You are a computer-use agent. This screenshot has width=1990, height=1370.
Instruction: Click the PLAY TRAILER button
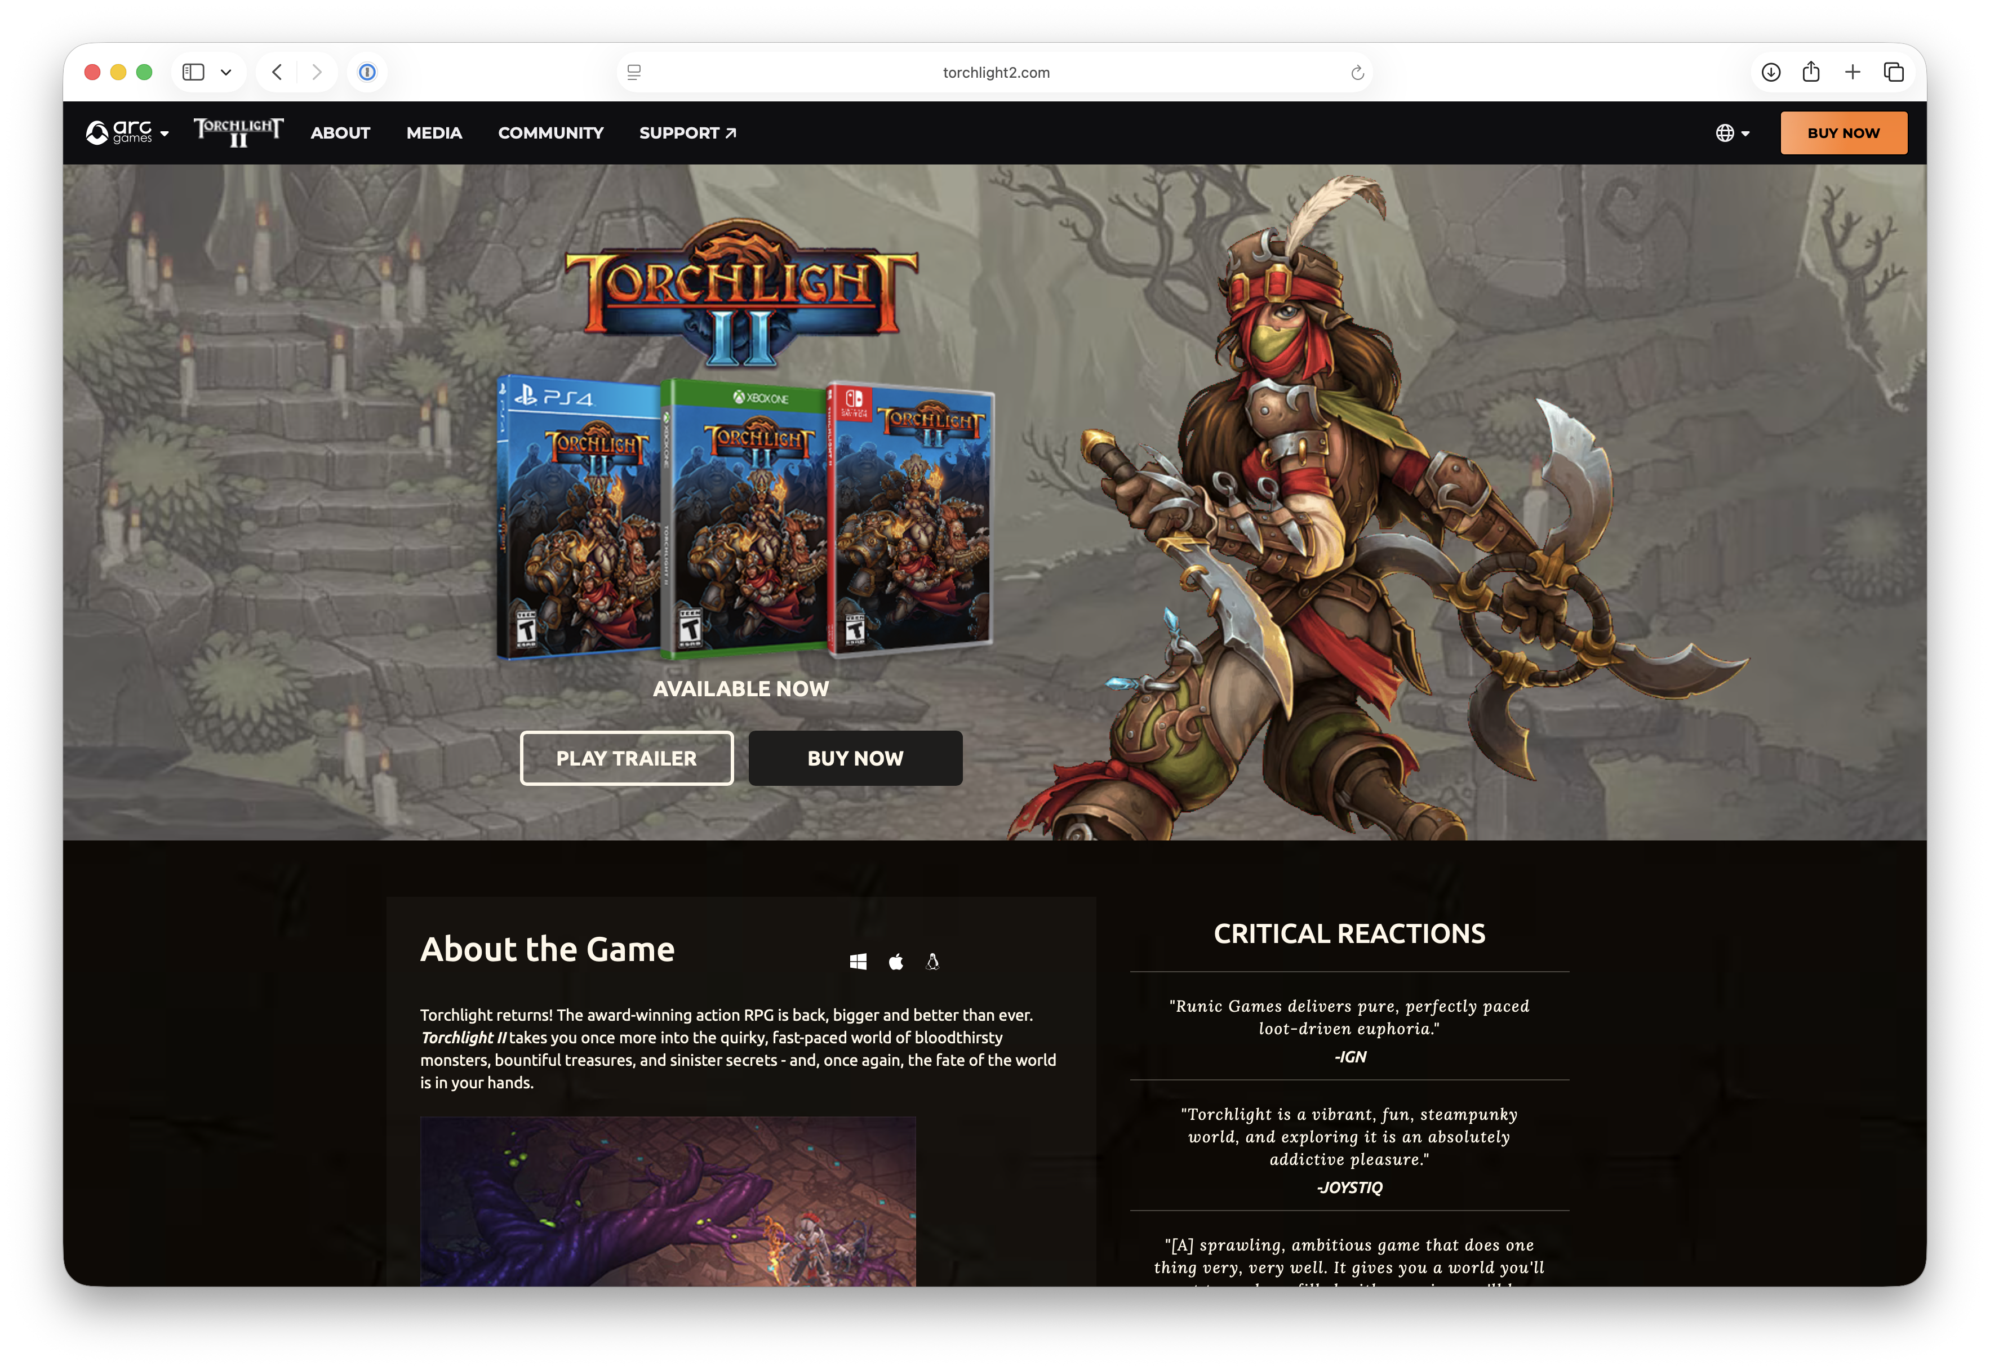click(x=626, y=758)
